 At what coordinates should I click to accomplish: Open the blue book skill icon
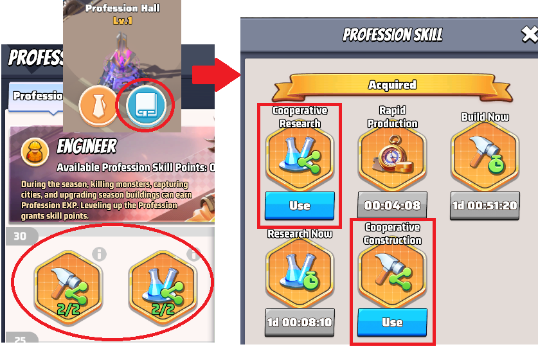pyautogui.click(x=147, y=105)
